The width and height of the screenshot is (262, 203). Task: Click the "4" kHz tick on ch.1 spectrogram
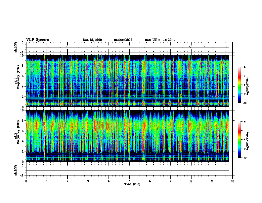[x=23, y=87]
